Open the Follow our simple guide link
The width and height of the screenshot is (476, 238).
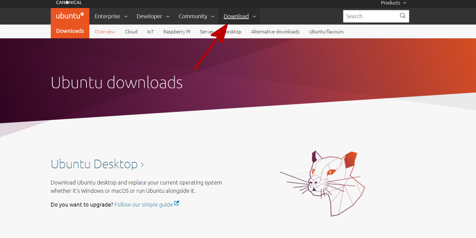tap(144, 205)
